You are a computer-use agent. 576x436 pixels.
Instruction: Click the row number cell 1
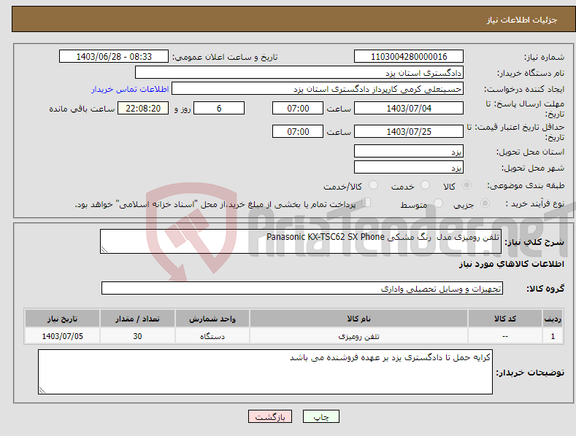tap(553, 336)
